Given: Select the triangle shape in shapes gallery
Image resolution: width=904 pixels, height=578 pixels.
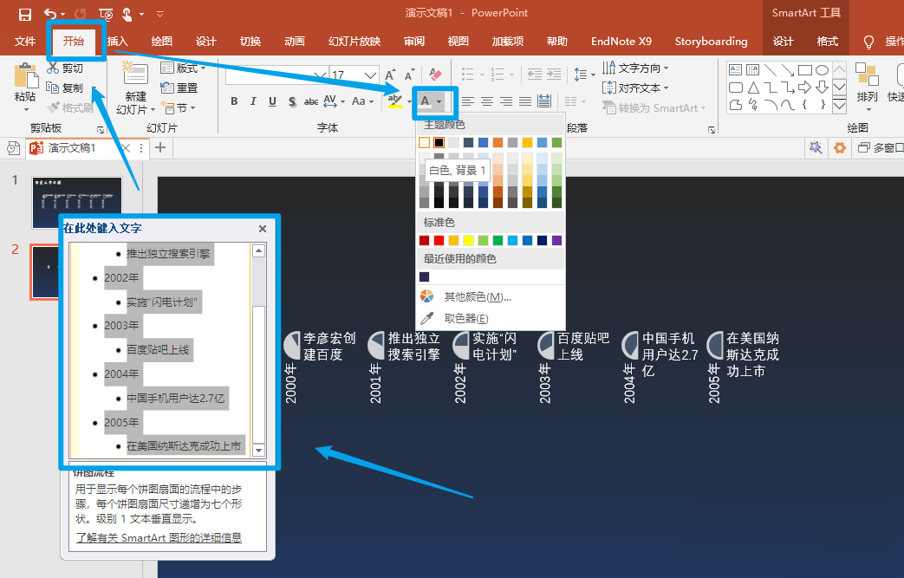Looking at the screenshot, I should coord(753,88).
